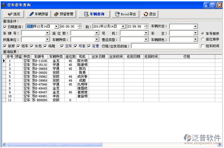The image size is (224, 148).
Task: Click the app icon in title bar
Action: [3, 5]
